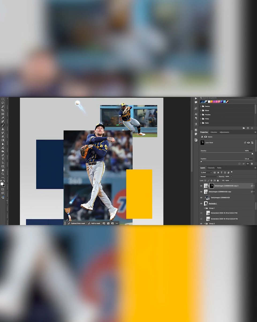257x322 pixels.
Task: Toggle the mask enable eye icon in Properties
Action: 248,164
